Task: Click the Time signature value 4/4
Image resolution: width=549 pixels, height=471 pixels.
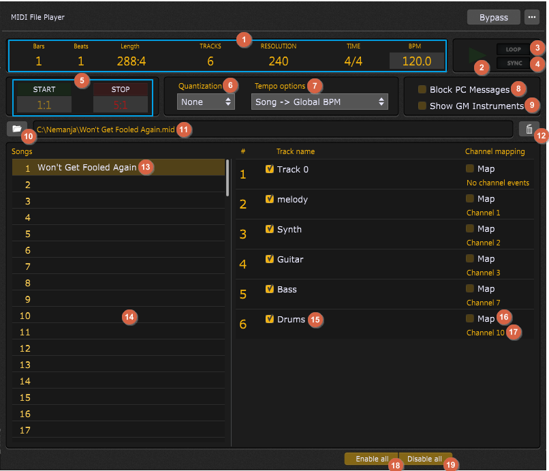Action: 353,61
